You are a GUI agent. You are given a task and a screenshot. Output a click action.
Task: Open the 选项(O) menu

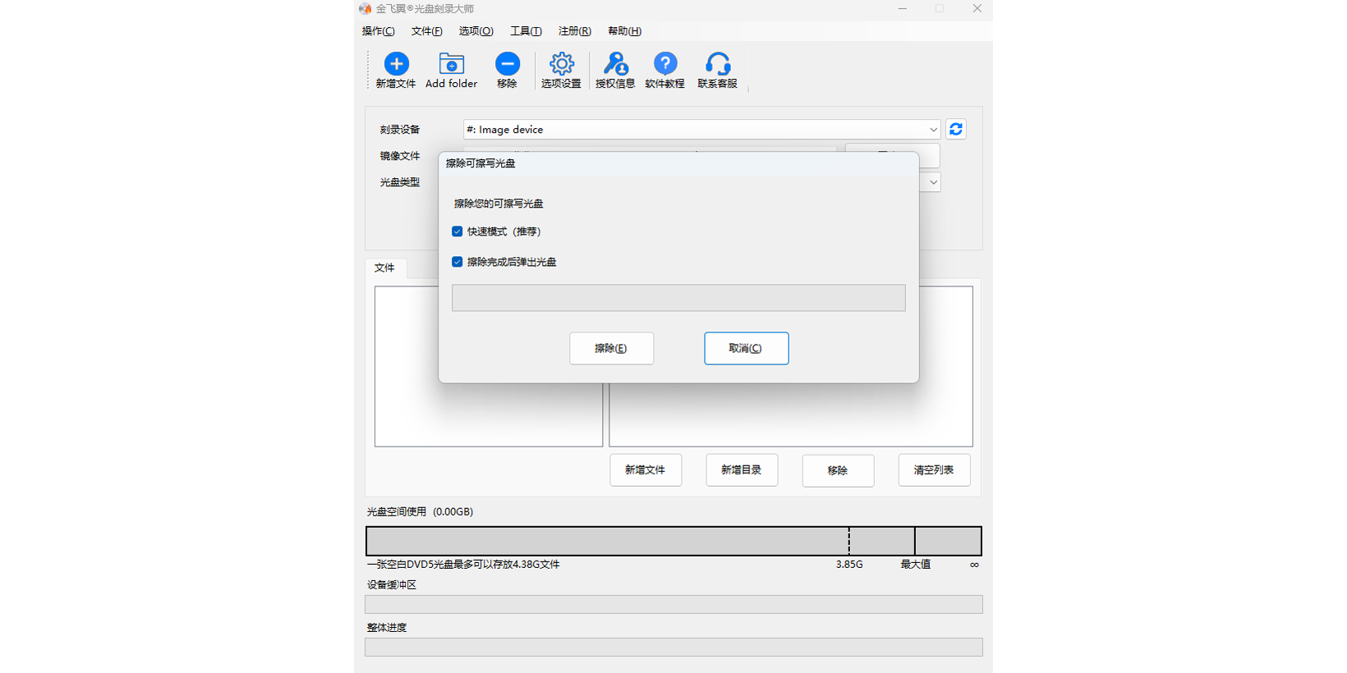pos(476,31)
